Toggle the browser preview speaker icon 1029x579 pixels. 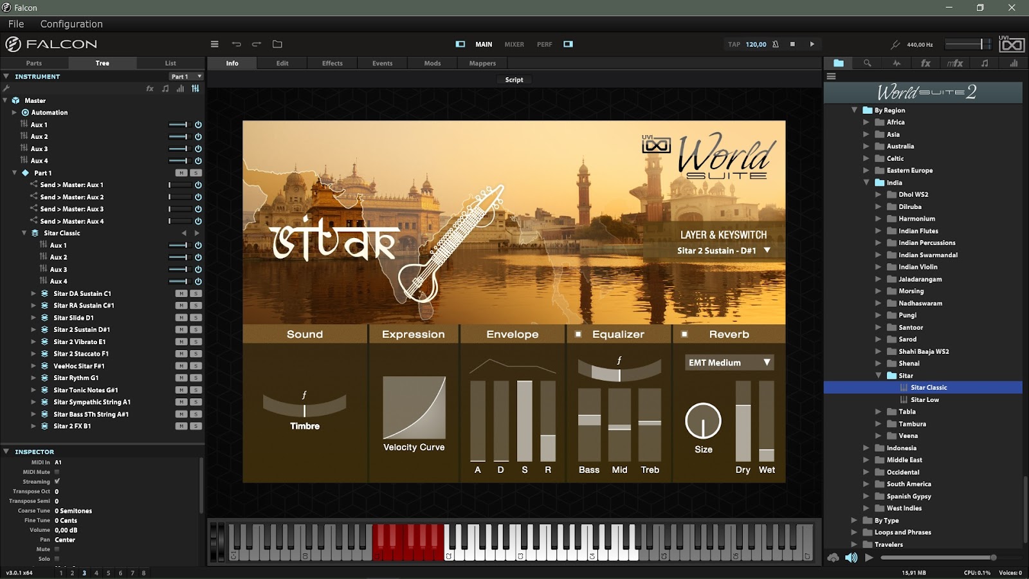851,558
